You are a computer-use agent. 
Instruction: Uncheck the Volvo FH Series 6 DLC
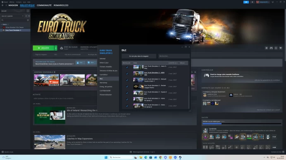tap(127, 106)
